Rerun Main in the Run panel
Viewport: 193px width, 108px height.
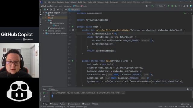[x=44, y=93]
